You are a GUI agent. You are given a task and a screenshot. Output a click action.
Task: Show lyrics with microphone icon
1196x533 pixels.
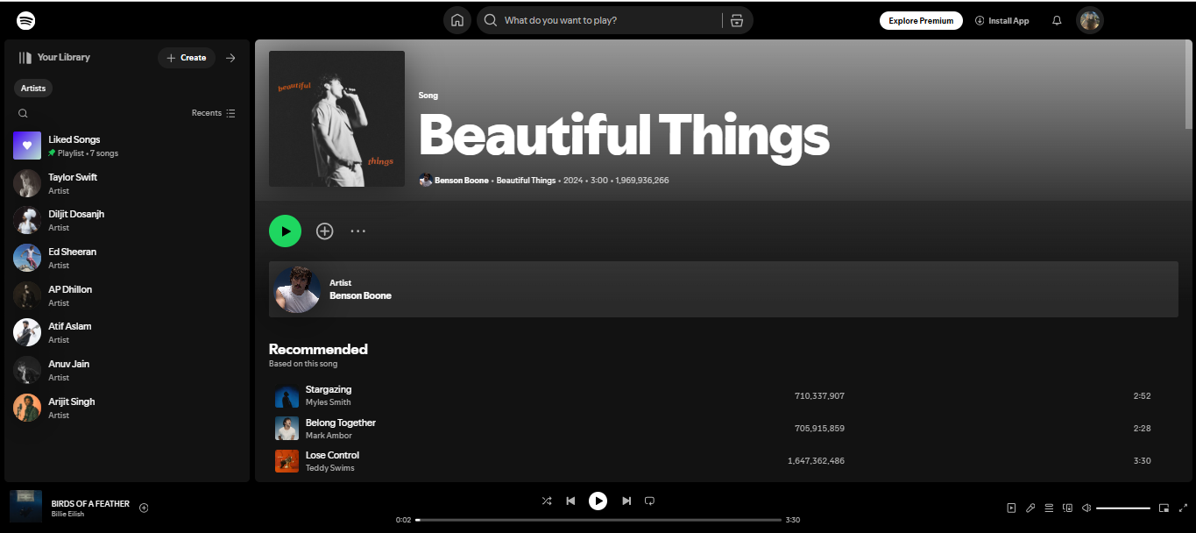click(1030, 508)
